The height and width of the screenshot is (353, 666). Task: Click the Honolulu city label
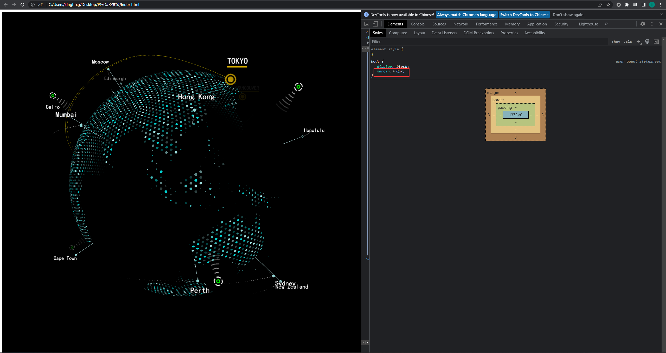[314, 130]
